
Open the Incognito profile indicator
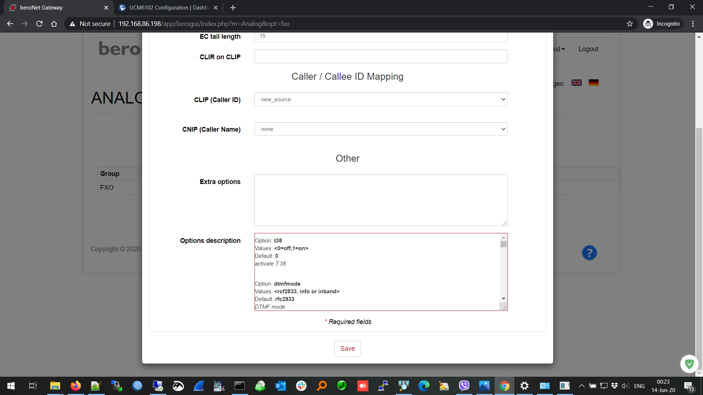663,24
